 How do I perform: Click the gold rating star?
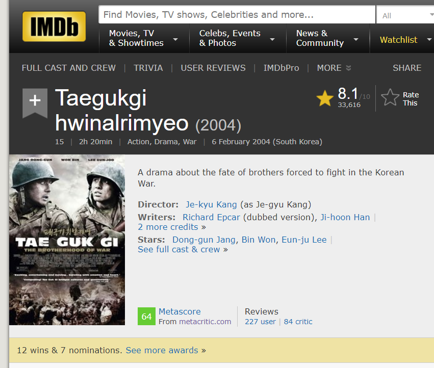tap(325, 98)
